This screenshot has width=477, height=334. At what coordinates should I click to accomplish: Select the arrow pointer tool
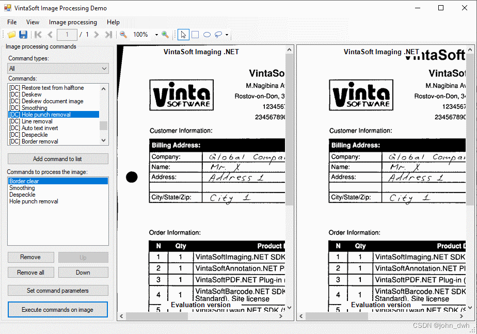coord(183,35)
